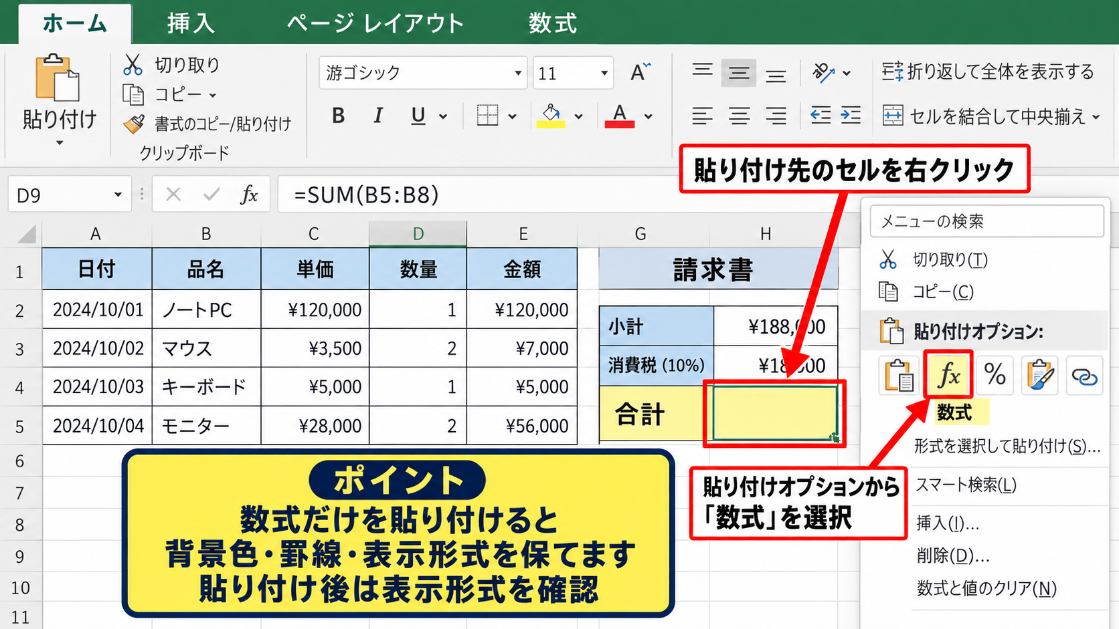Click the enter checkmark formula bar icon
The width and height of the screenshot is (1119, 629).
211,195
